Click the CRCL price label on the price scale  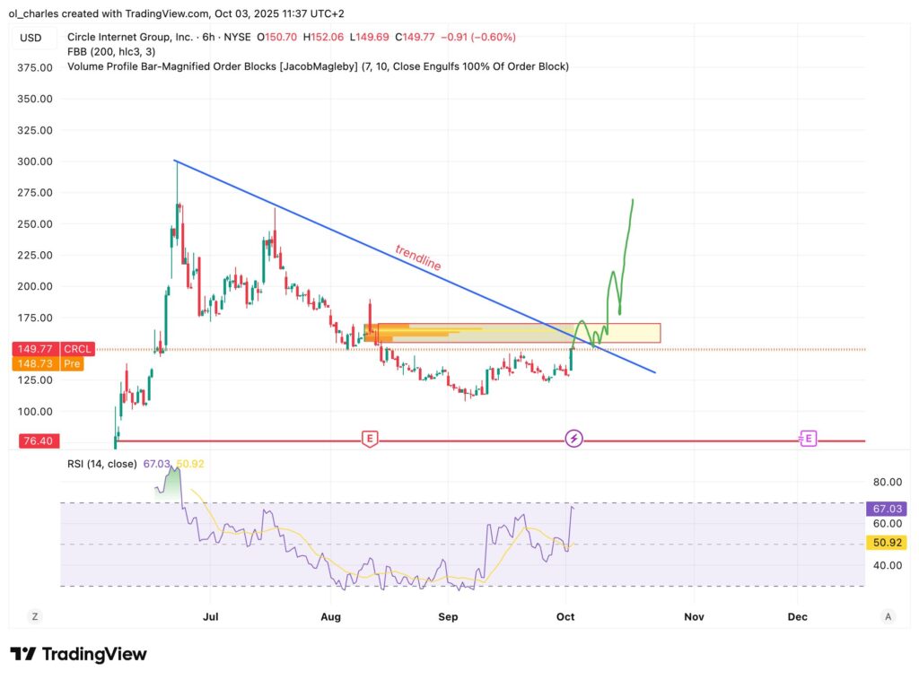point(77,349)
